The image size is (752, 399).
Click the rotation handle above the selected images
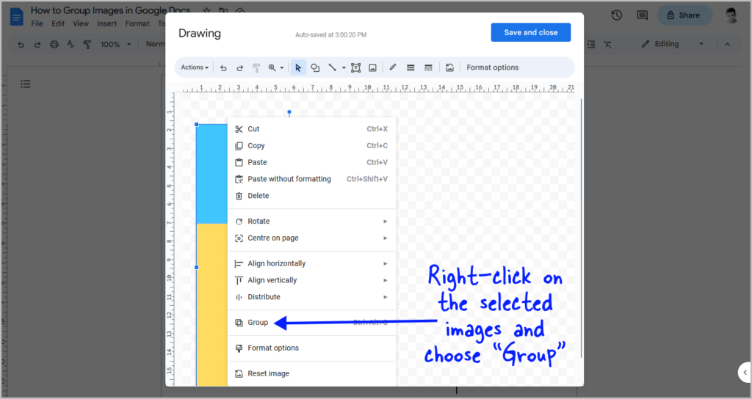click(289, 112)
